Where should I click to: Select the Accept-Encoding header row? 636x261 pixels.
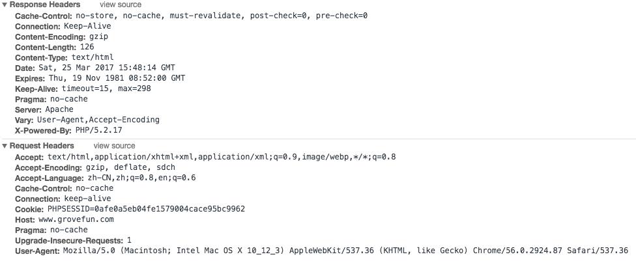(x=95, y=167)
